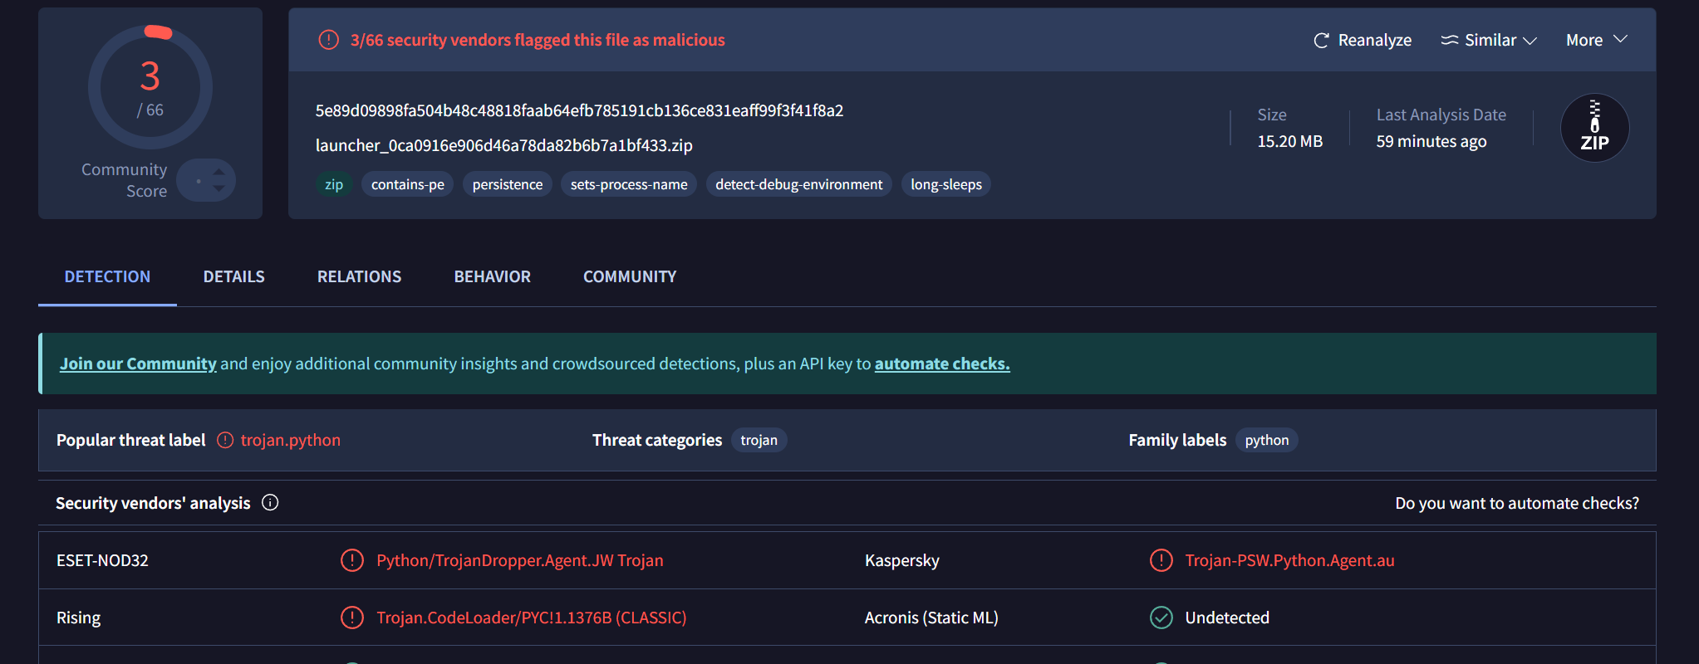Choose the sets-process-name tag
Viewport: 1699px width, 664px height.
click(x=629, y=184)
